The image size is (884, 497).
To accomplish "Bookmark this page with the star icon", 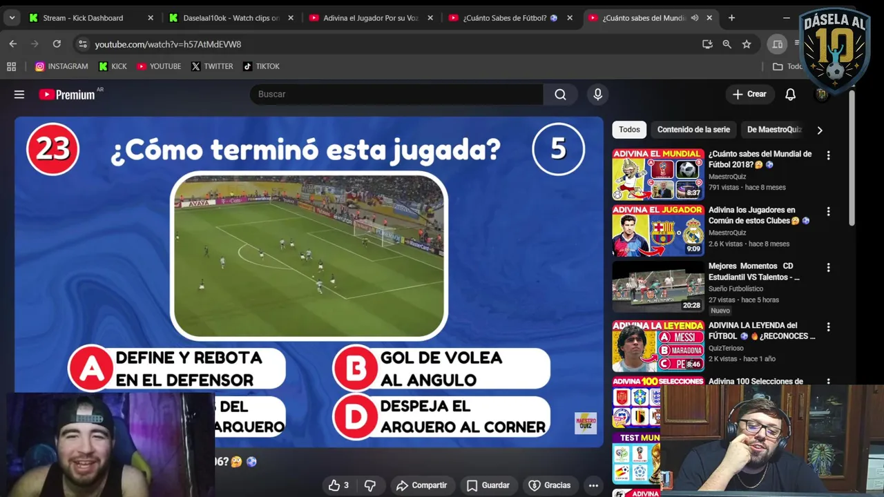I will (747, 44).
